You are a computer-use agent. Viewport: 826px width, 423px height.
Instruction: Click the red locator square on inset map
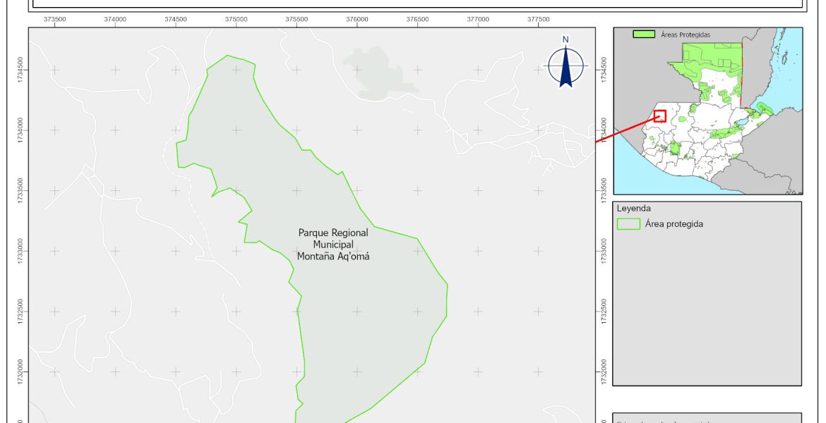pyautogui.click(x=660, y=116)
